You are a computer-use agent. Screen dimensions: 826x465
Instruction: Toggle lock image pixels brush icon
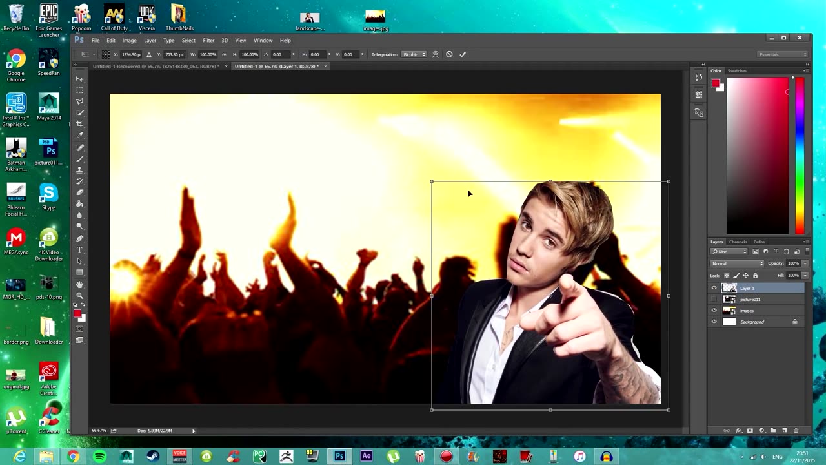(737, 276)
